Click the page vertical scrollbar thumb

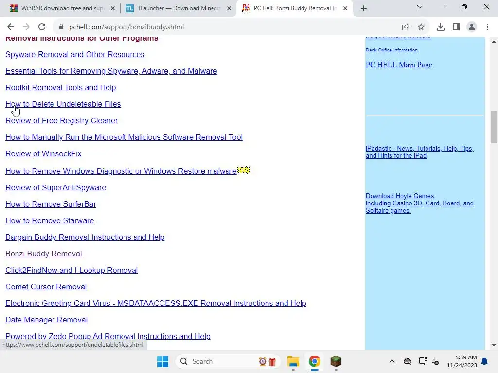[494, 127]
